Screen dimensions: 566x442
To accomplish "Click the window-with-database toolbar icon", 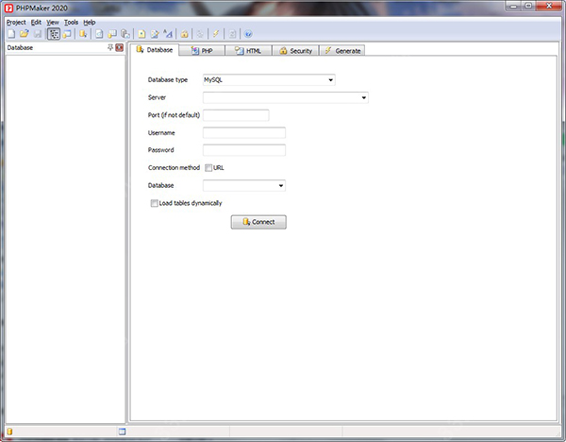I will pos(67,34).
